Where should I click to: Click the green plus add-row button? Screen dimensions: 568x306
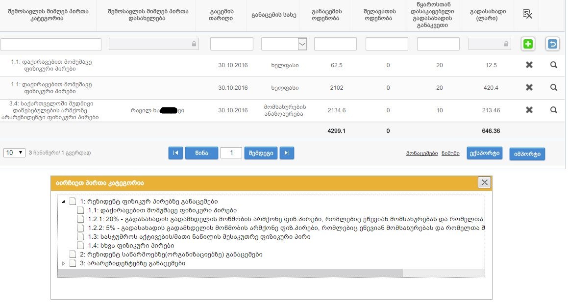pos(528,44)
